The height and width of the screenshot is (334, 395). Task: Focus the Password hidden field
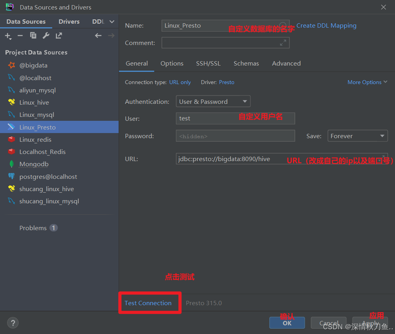tap(235, 136)
